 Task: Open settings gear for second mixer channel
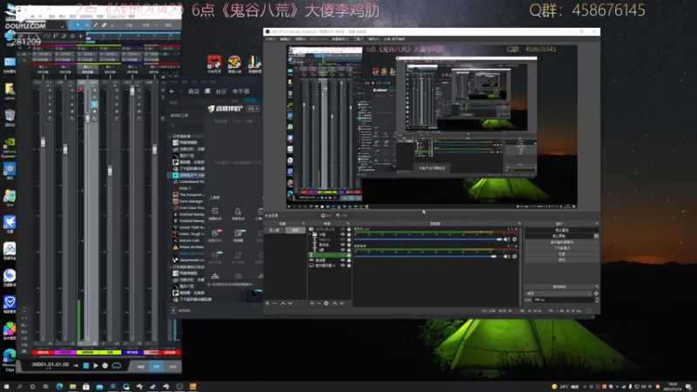coord(515,256)
